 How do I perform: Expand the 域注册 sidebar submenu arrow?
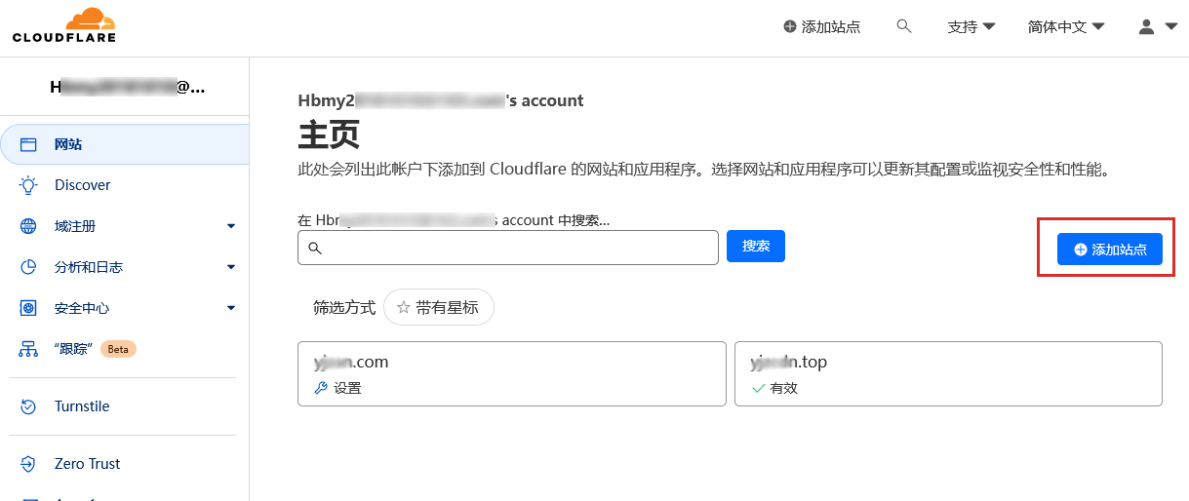click(x=231, y=226)
